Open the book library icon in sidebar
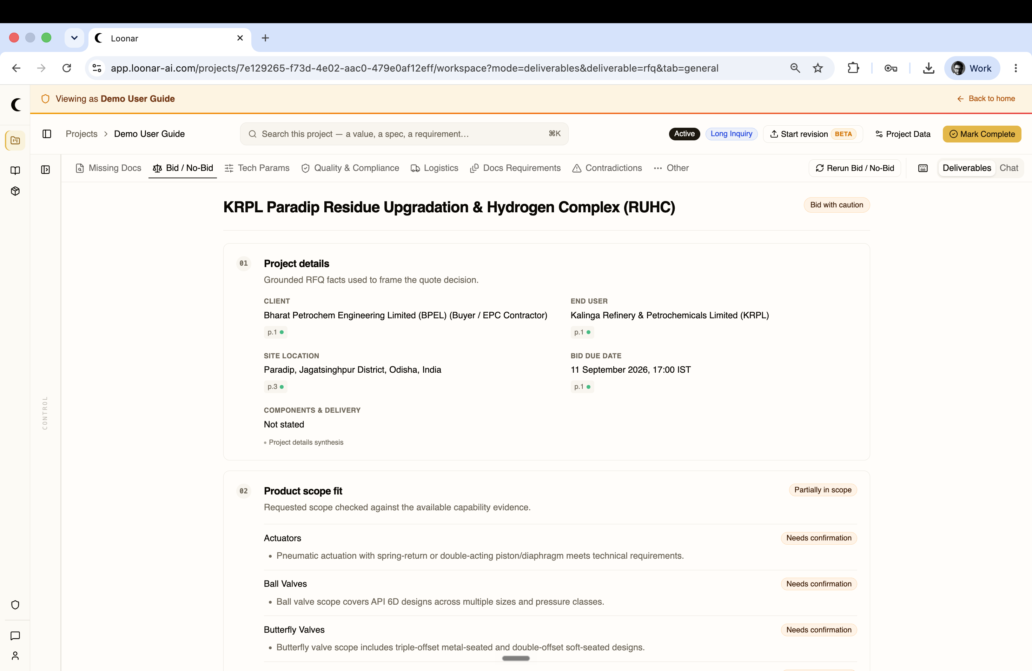The width and height of the screenshot is (1032, 671). click(15, 170)
